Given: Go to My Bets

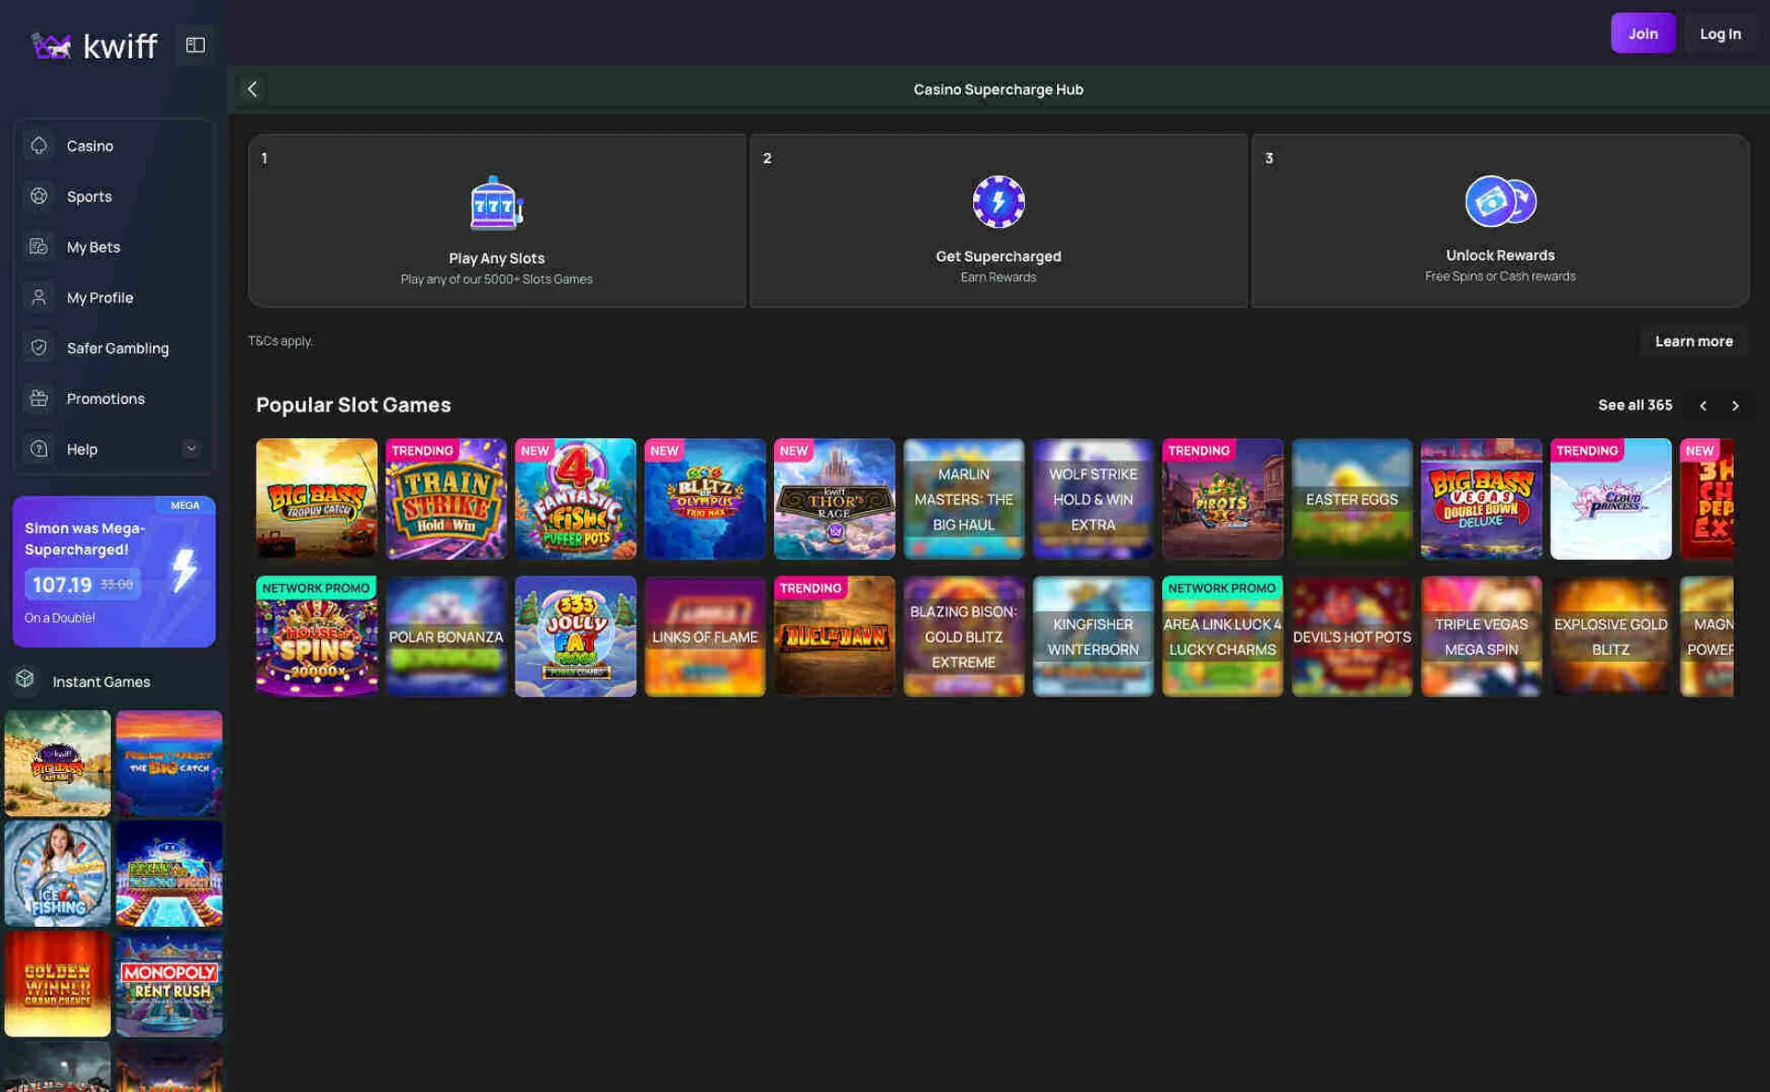Looking at the screenshot, I should tap(113, 247).
